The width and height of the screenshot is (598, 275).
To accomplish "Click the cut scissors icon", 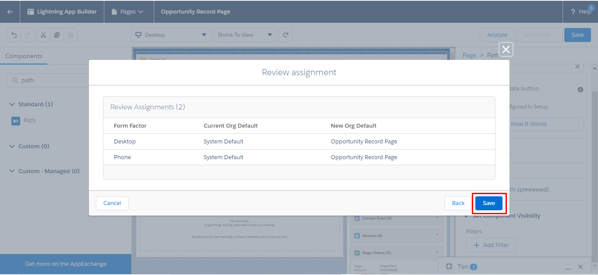I will (x=43, y=35).
